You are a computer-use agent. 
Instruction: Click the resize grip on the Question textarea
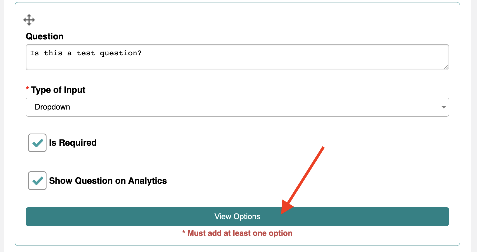[446, 67]
